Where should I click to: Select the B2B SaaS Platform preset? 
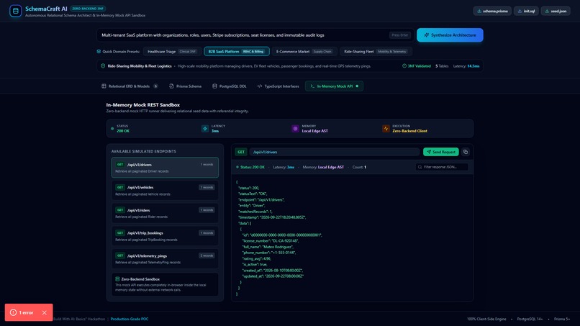click(237, 51)
